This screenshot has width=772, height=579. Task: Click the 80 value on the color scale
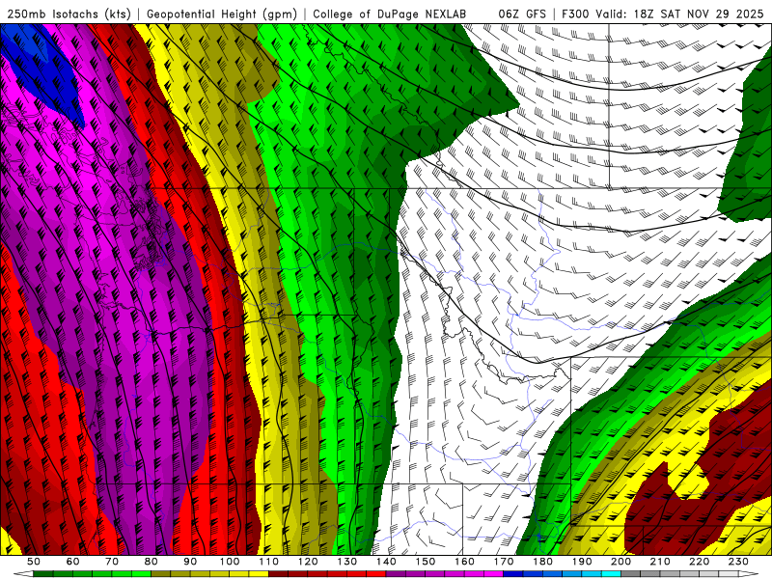(x=152, y=562)
